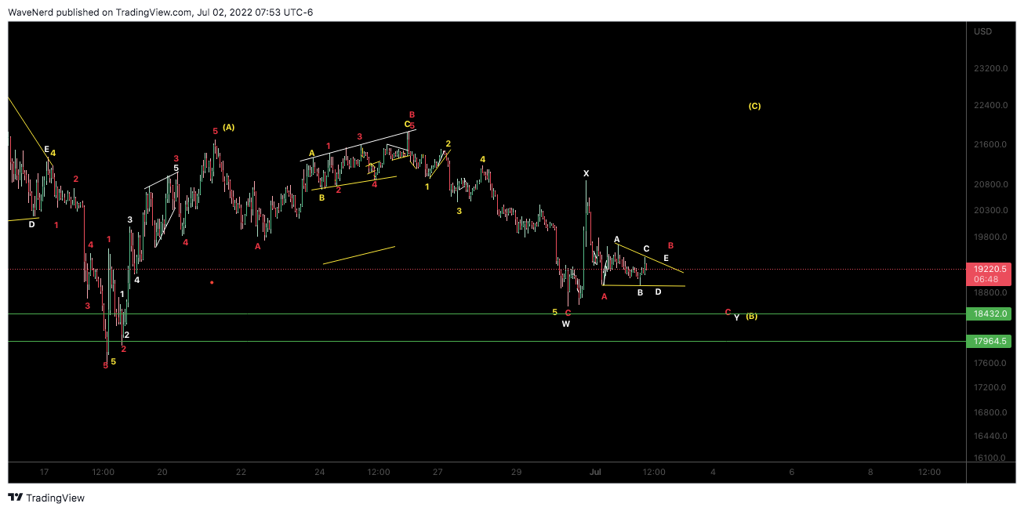
Task: Click the 20300.0 price axis label
Action: pos(990,211)
